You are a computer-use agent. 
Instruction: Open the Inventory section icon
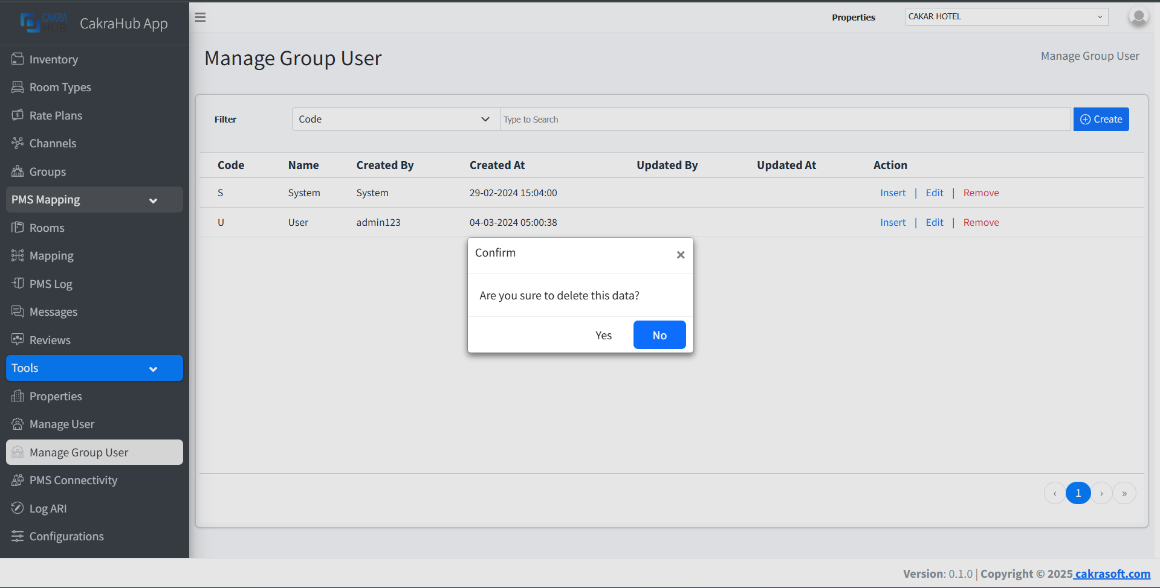pyautogui.click(x=18, y=59)
